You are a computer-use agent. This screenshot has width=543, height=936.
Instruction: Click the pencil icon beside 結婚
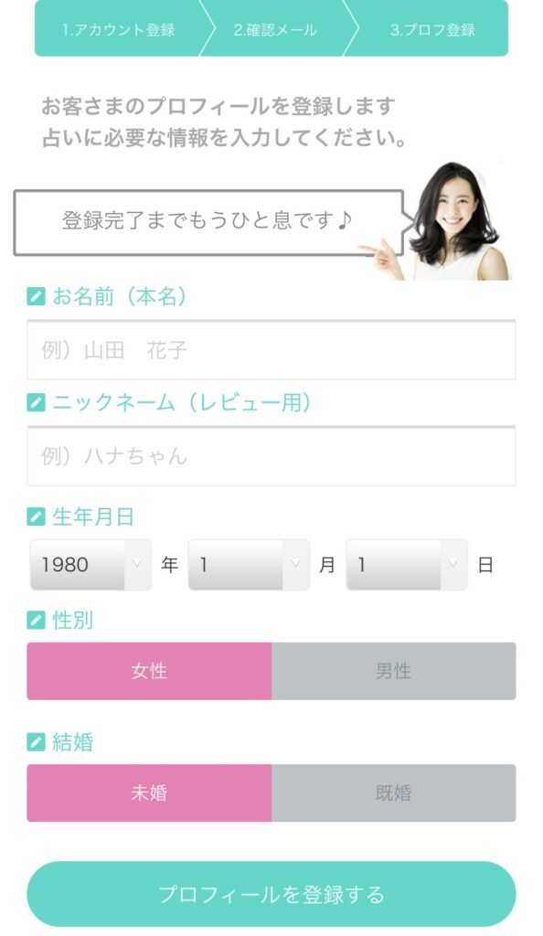34,740
